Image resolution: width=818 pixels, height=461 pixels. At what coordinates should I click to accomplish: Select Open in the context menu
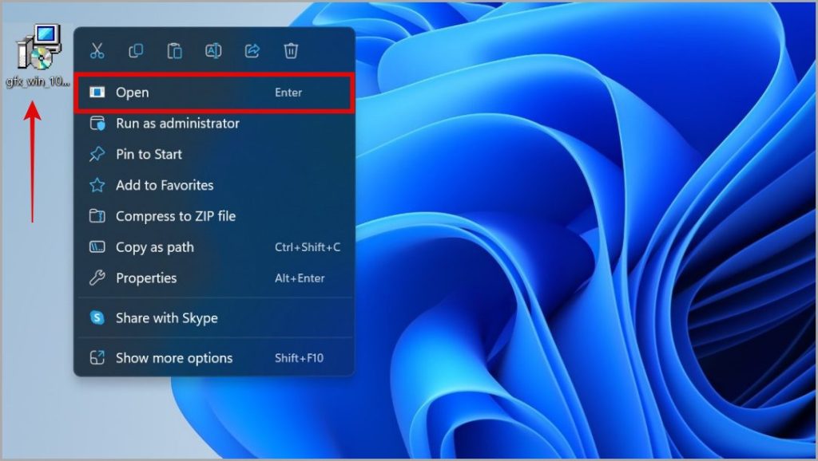click(x=214, y=93)
